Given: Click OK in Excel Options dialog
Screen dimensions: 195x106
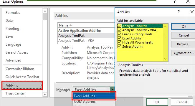Looking at the screenshot, I should coord(157,102).
